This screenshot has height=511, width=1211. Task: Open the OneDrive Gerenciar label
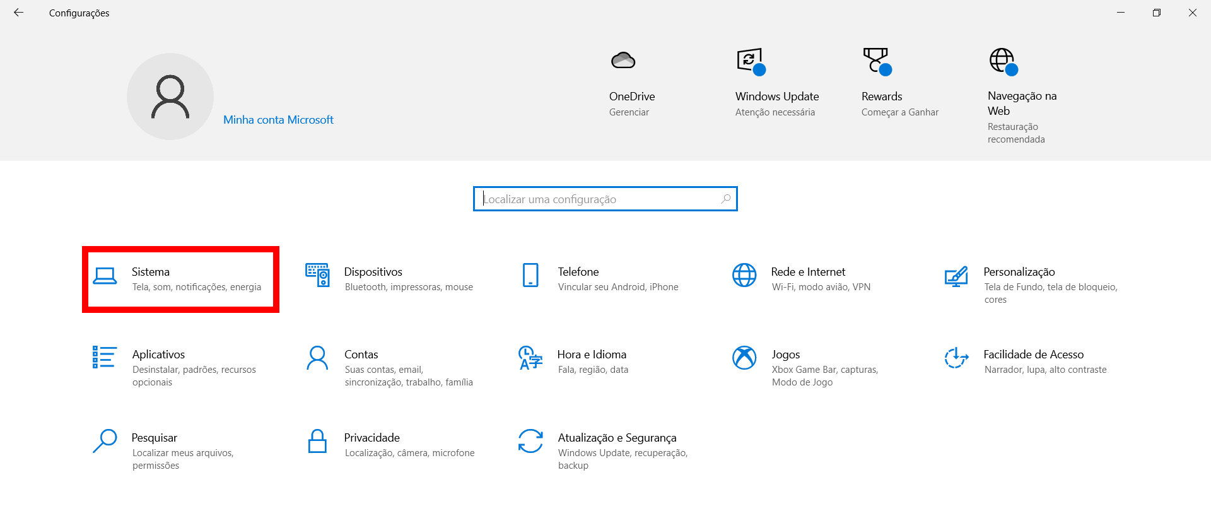point(629,112)
